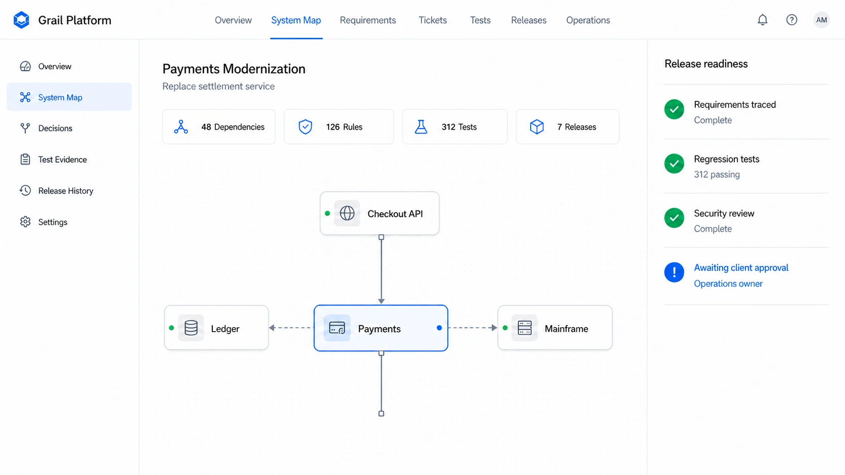Image resolution: width=845 pixels, height=475 pixels.
Task: Click the Checkout API globe icon
Action: pyautogui.click(x=347, y=214)
